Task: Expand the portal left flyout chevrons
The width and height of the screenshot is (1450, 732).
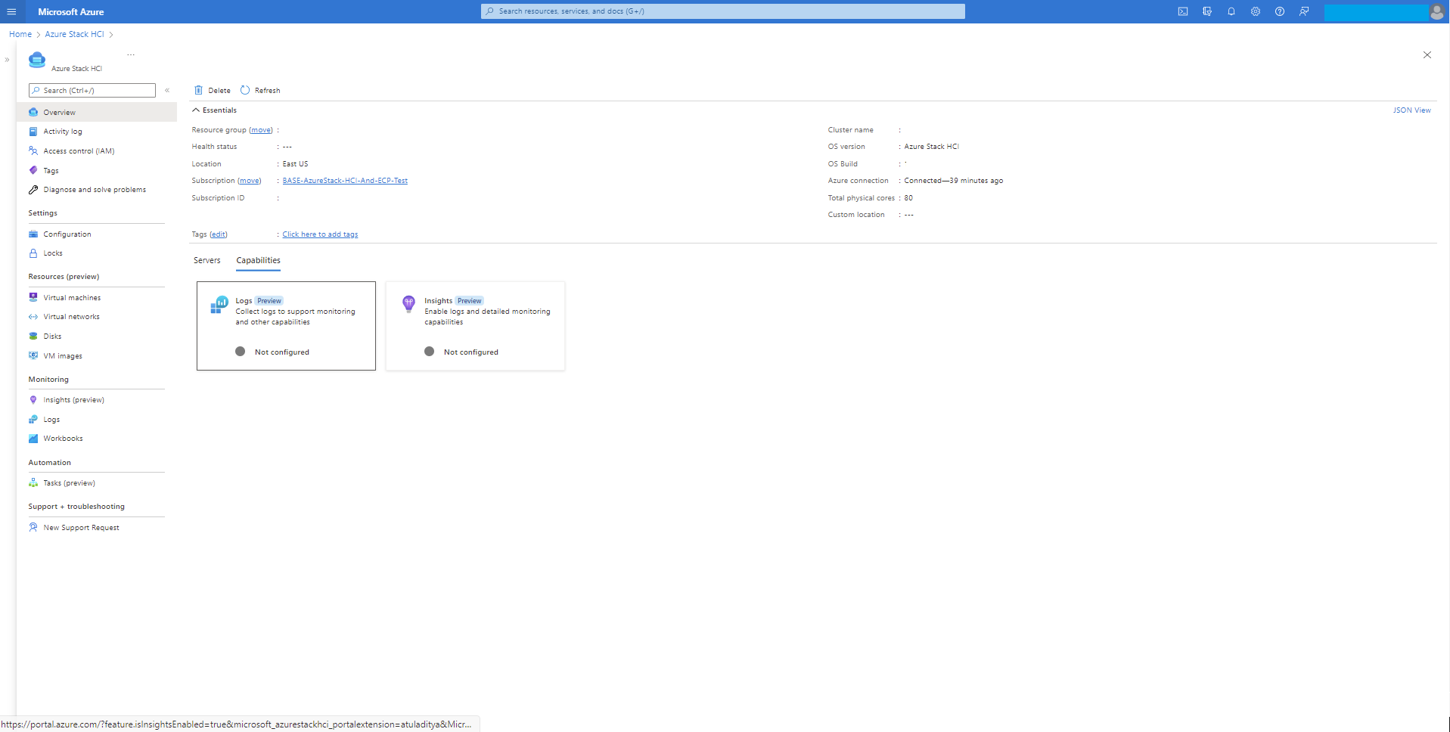Action: 7,60
